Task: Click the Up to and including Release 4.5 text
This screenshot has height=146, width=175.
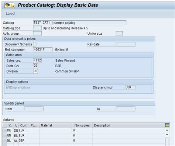Action: coord(65,28)
